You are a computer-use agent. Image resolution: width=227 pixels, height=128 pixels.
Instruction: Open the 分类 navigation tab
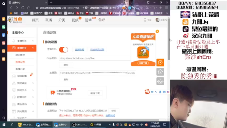[62, 20]
